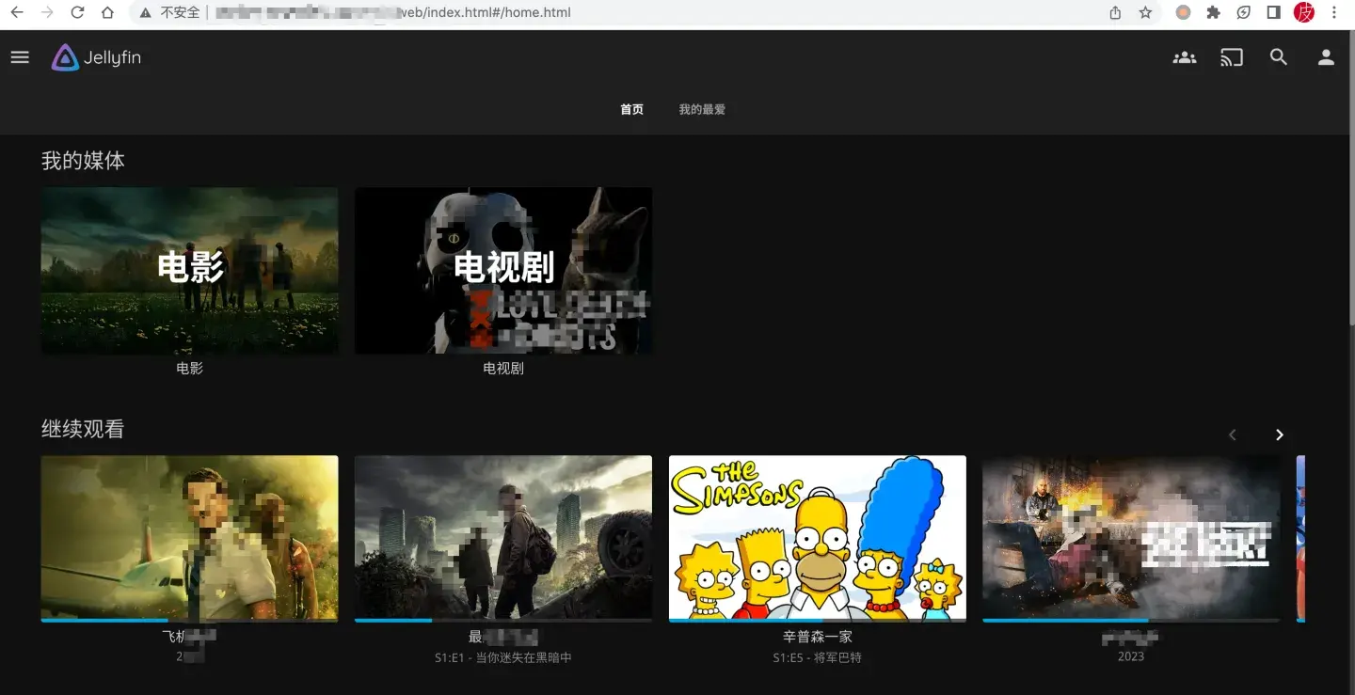Toggle the browser side panel
1355x695 pixels.
1273,13
